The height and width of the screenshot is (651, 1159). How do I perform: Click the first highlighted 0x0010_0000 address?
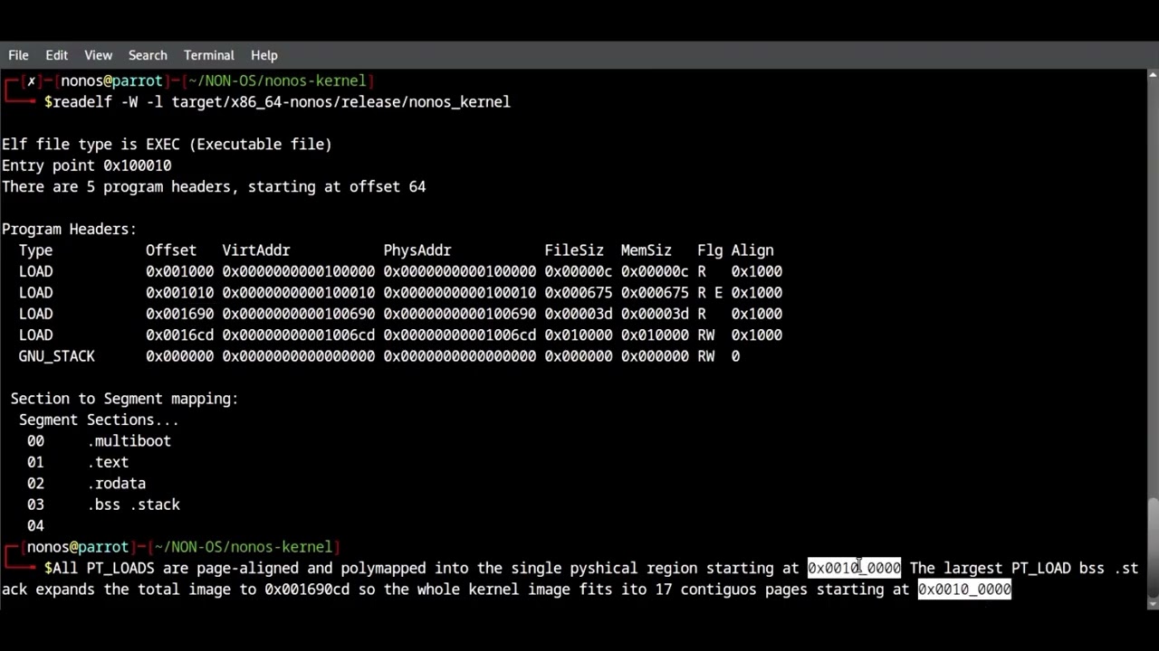click(854, 568)
